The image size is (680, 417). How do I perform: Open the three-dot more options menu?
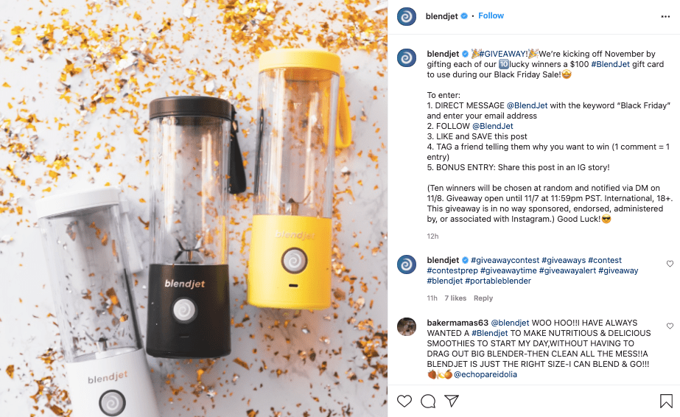[x=665, y=16]
